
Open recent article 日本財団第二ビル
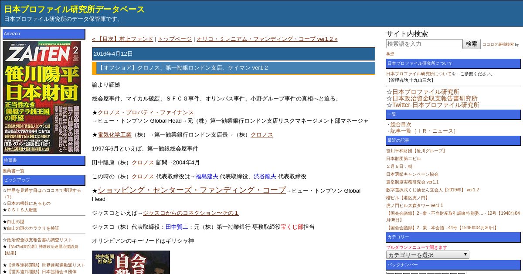[x=404, y=158]
